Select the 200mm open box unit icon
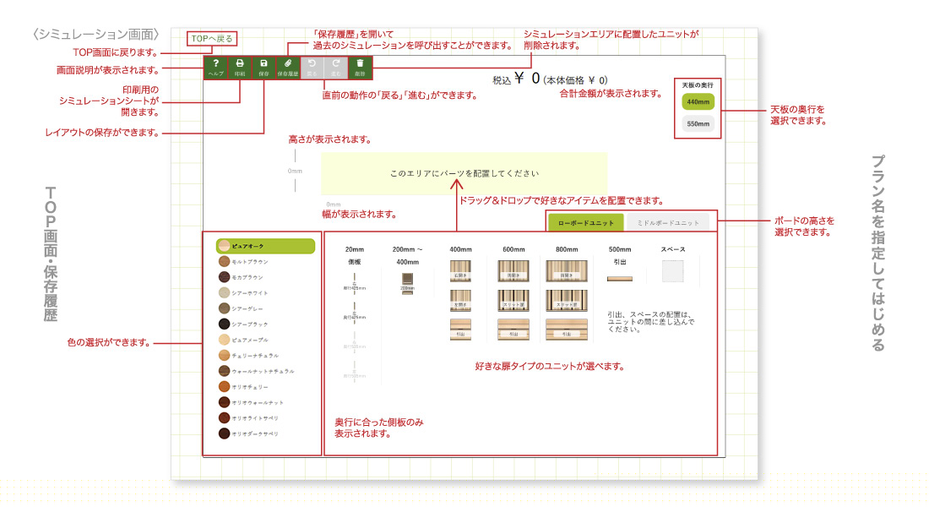Screen dimensions: 929x507 coord(407,282)
